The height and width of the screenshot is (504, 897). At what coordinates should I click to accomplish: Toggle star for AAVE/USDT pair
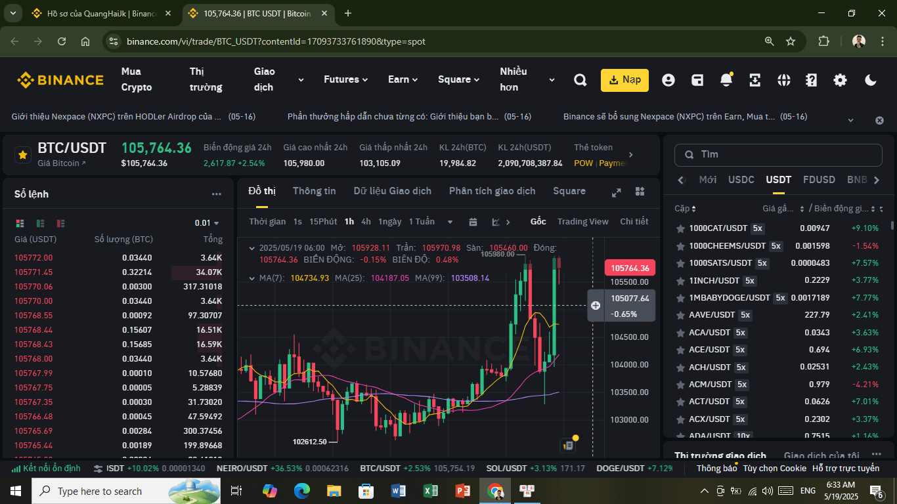(x=680, y=315)
